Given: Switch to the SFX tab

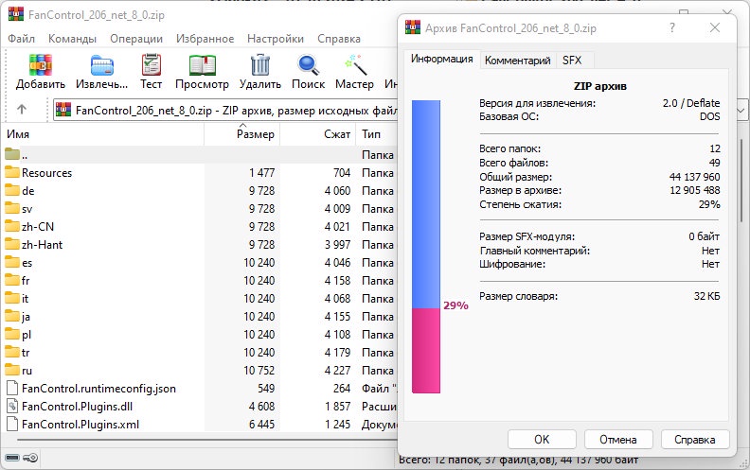Looking at the screenshot, I should point(572,60).
